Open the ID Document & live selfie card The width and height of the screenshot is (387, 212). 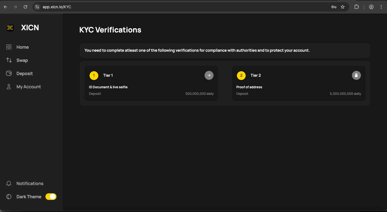108,87
